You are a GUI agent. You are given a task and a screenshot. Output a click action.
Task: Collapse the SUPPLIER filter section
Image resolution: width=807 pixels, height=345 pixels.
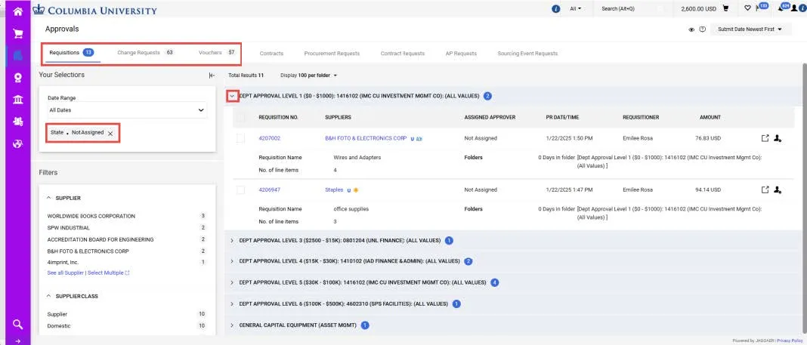(49, 198)
